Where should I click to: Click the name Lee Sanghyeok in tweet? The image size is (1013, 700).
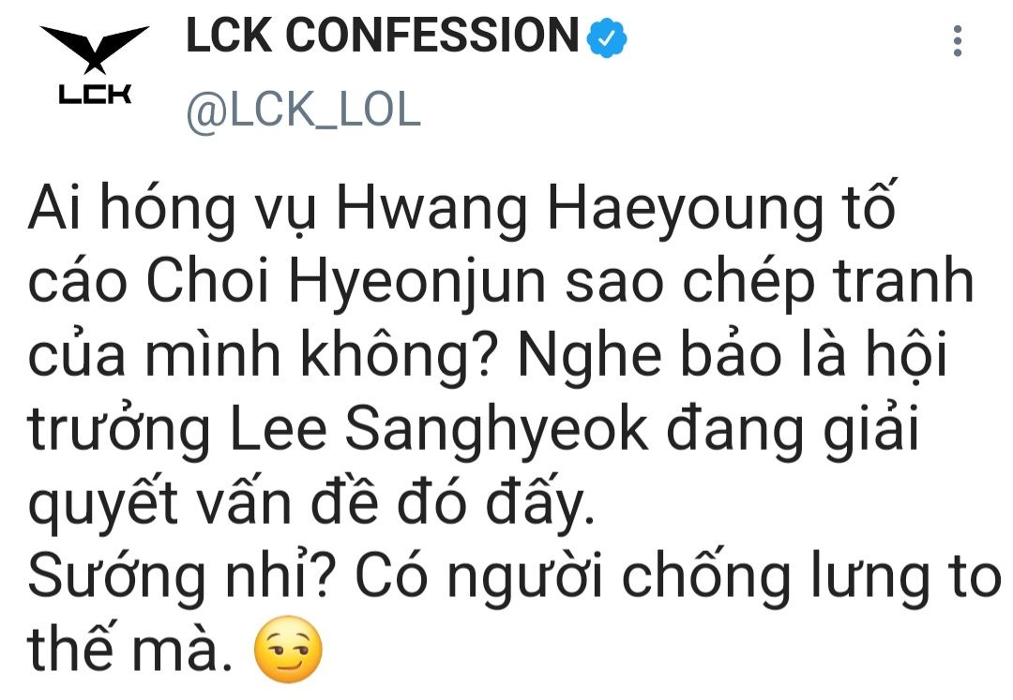coord(439,430)
